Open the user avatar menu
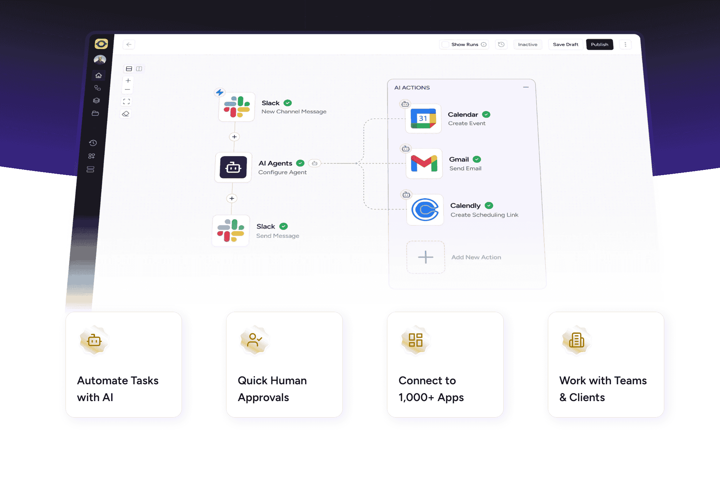 (99, 60)
